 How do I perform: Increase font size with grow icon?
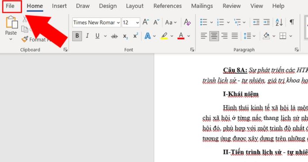tap(145, 22)
